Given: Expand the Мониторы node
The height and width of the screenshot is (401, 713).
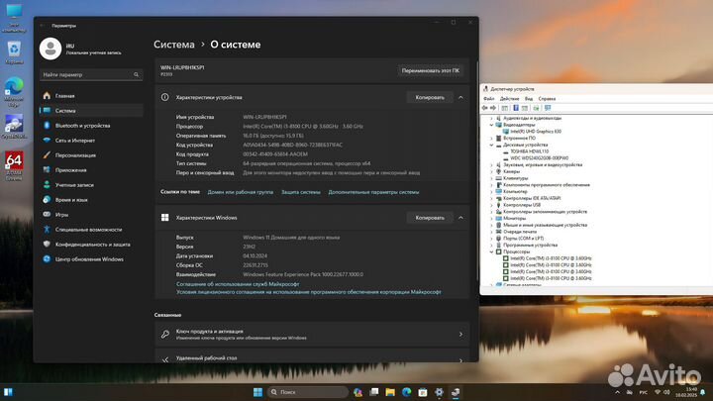Looking at the screenshot, I should [x=491, y=218].
